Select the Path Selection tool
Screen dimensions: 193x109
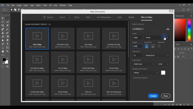[3, 48]
